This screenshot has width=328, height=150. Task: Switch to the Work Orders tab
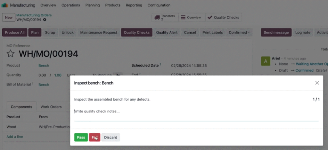[51, 107]
